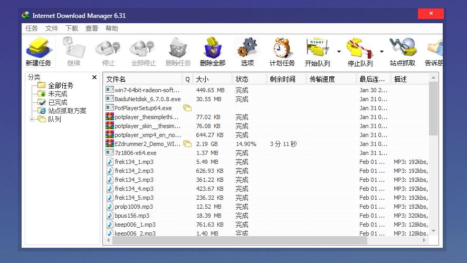Select PotPlayerSetup64.exe row
Image resolution: width=467 pixels, height=263 pixels.
(266, 108)
